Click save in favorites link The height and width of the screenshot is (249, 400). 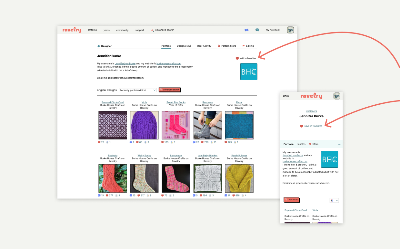[x=313, y=126]
